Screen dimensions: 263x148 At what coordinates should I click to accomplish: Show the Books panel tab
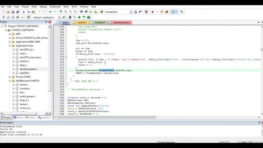pyautogui.click(x=18, y=118)
